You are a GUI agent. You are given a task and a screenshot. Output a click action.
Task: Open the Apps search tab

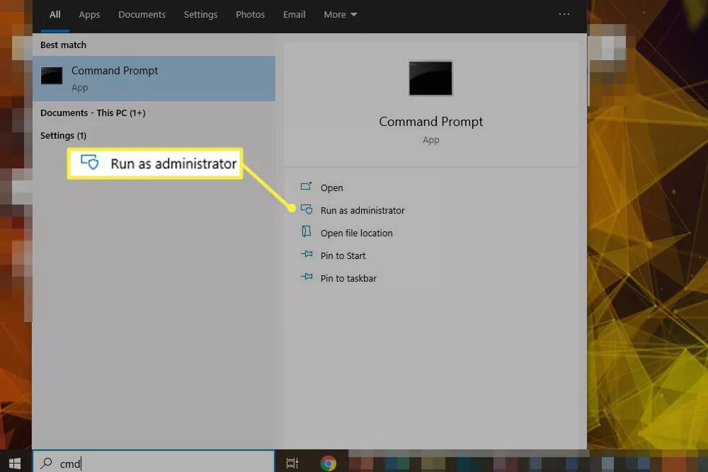(89, 15)
